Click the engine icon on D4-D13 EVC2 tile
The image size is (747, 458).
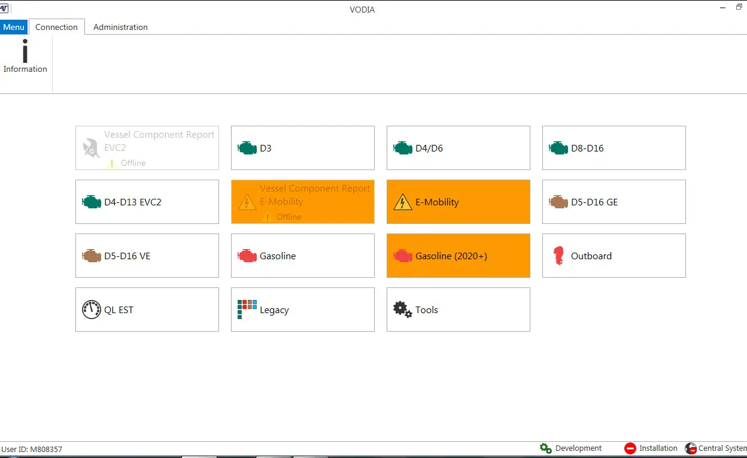[92, 202]
